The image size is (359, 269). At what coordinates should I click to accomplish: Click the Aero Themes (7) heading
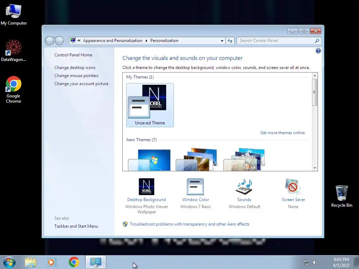tap(141, 140)
